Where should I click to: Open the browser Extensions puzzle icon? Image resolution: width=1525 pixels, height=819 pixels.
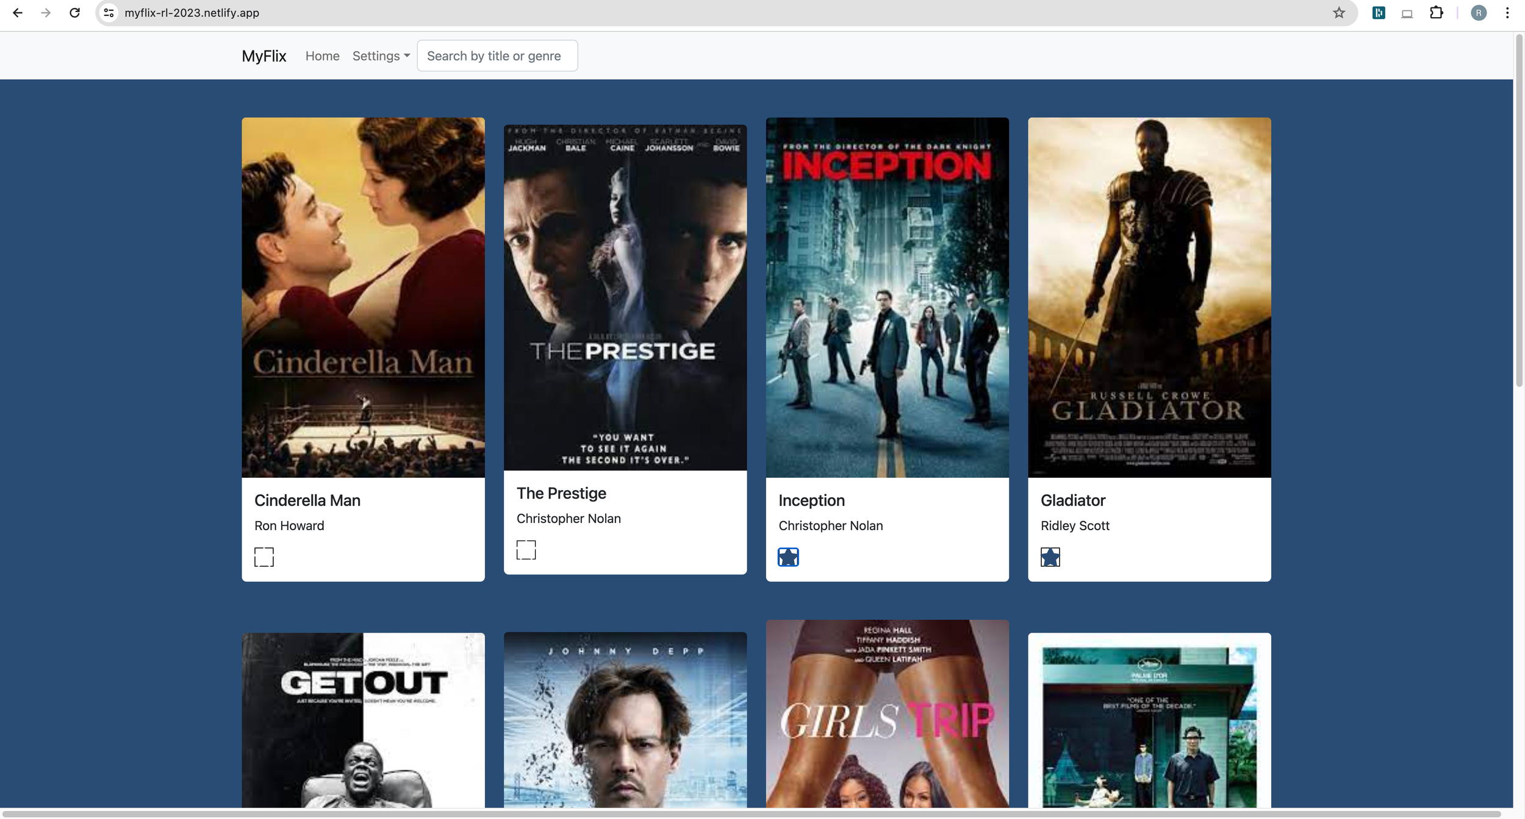[1436, 13]
